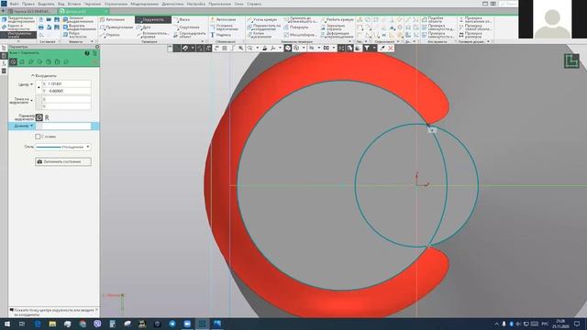Click Авторазмер dimension tool
Screen dimensions: 587x330
pyautogui.click(x=224, y=19)
